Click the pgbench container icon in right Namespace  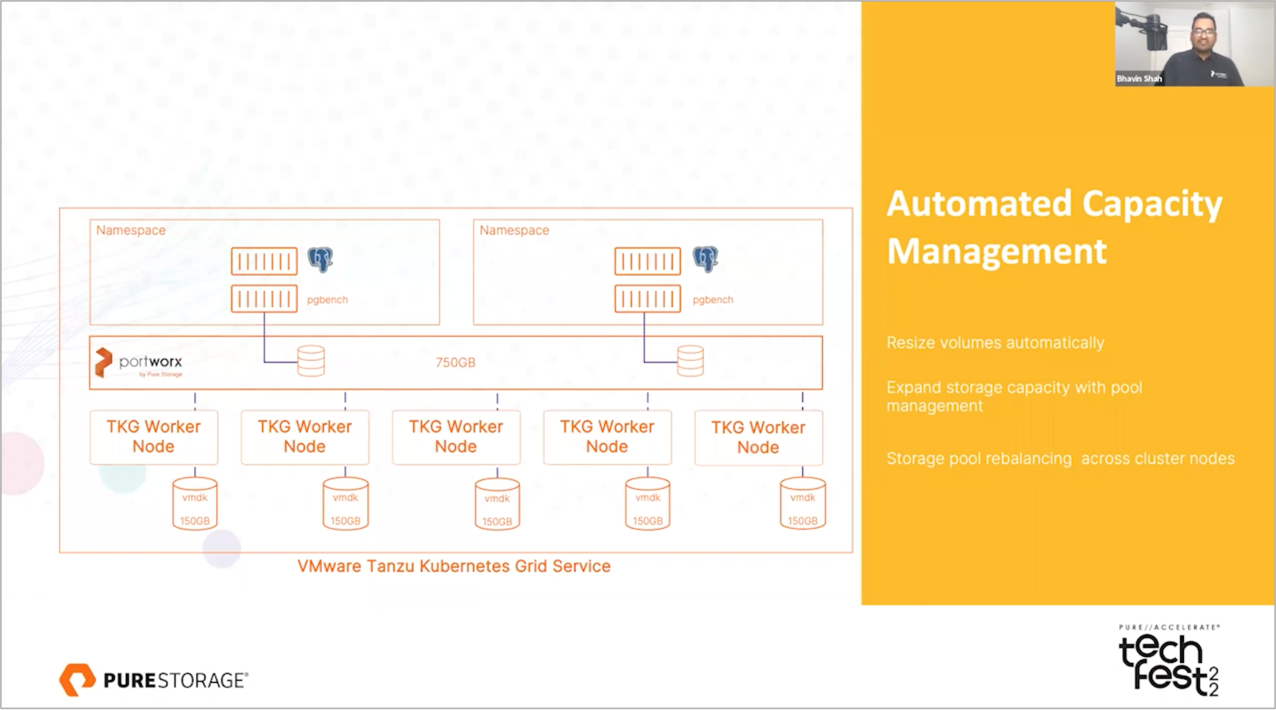[x=648, y=299]
